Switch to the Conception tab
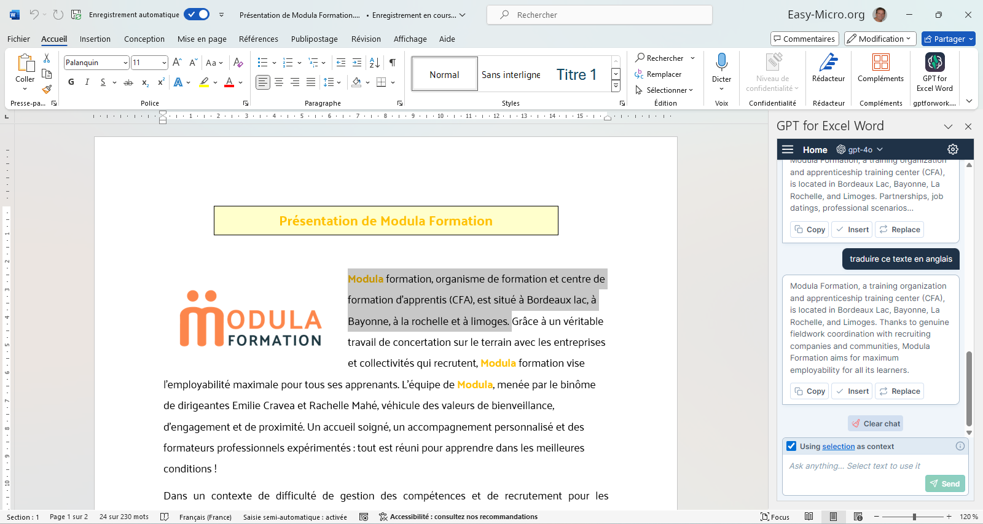983x524 pixels. (144, 39)
